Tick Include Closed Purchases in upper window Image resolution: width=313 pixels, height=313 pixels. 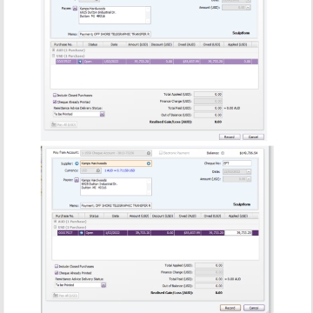tap(55, 95)
